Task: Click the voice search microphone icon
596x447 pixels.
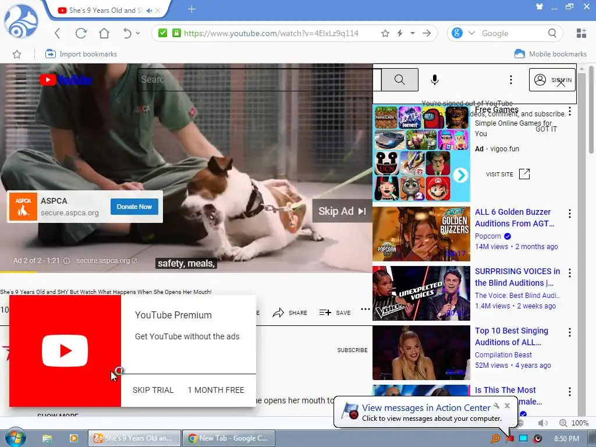Action: click(x=435, y=79)
